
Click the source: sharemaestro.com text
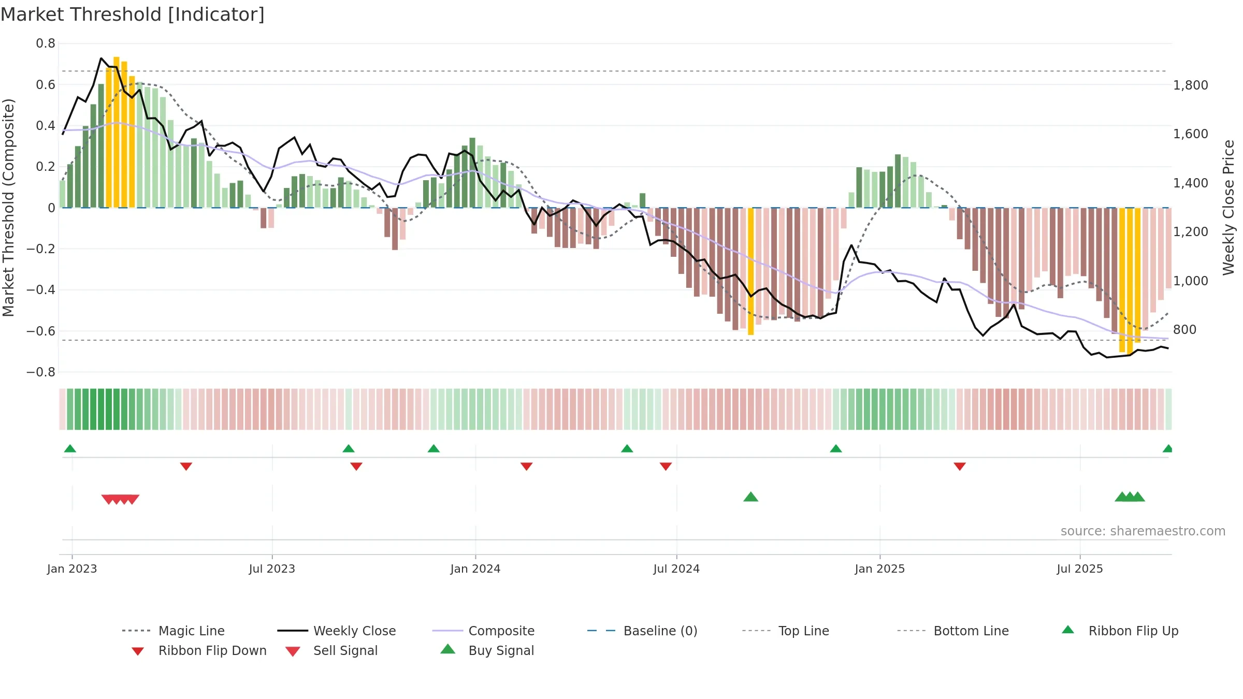pos(1143,531)
